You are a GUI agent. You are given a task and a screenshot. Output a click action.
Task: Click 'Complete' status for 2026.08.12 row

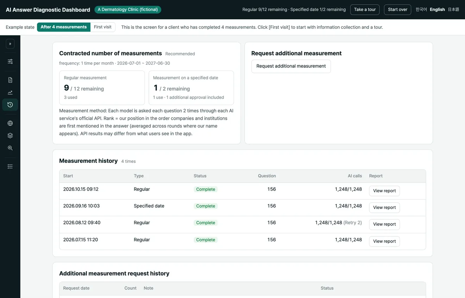(205, 223)
